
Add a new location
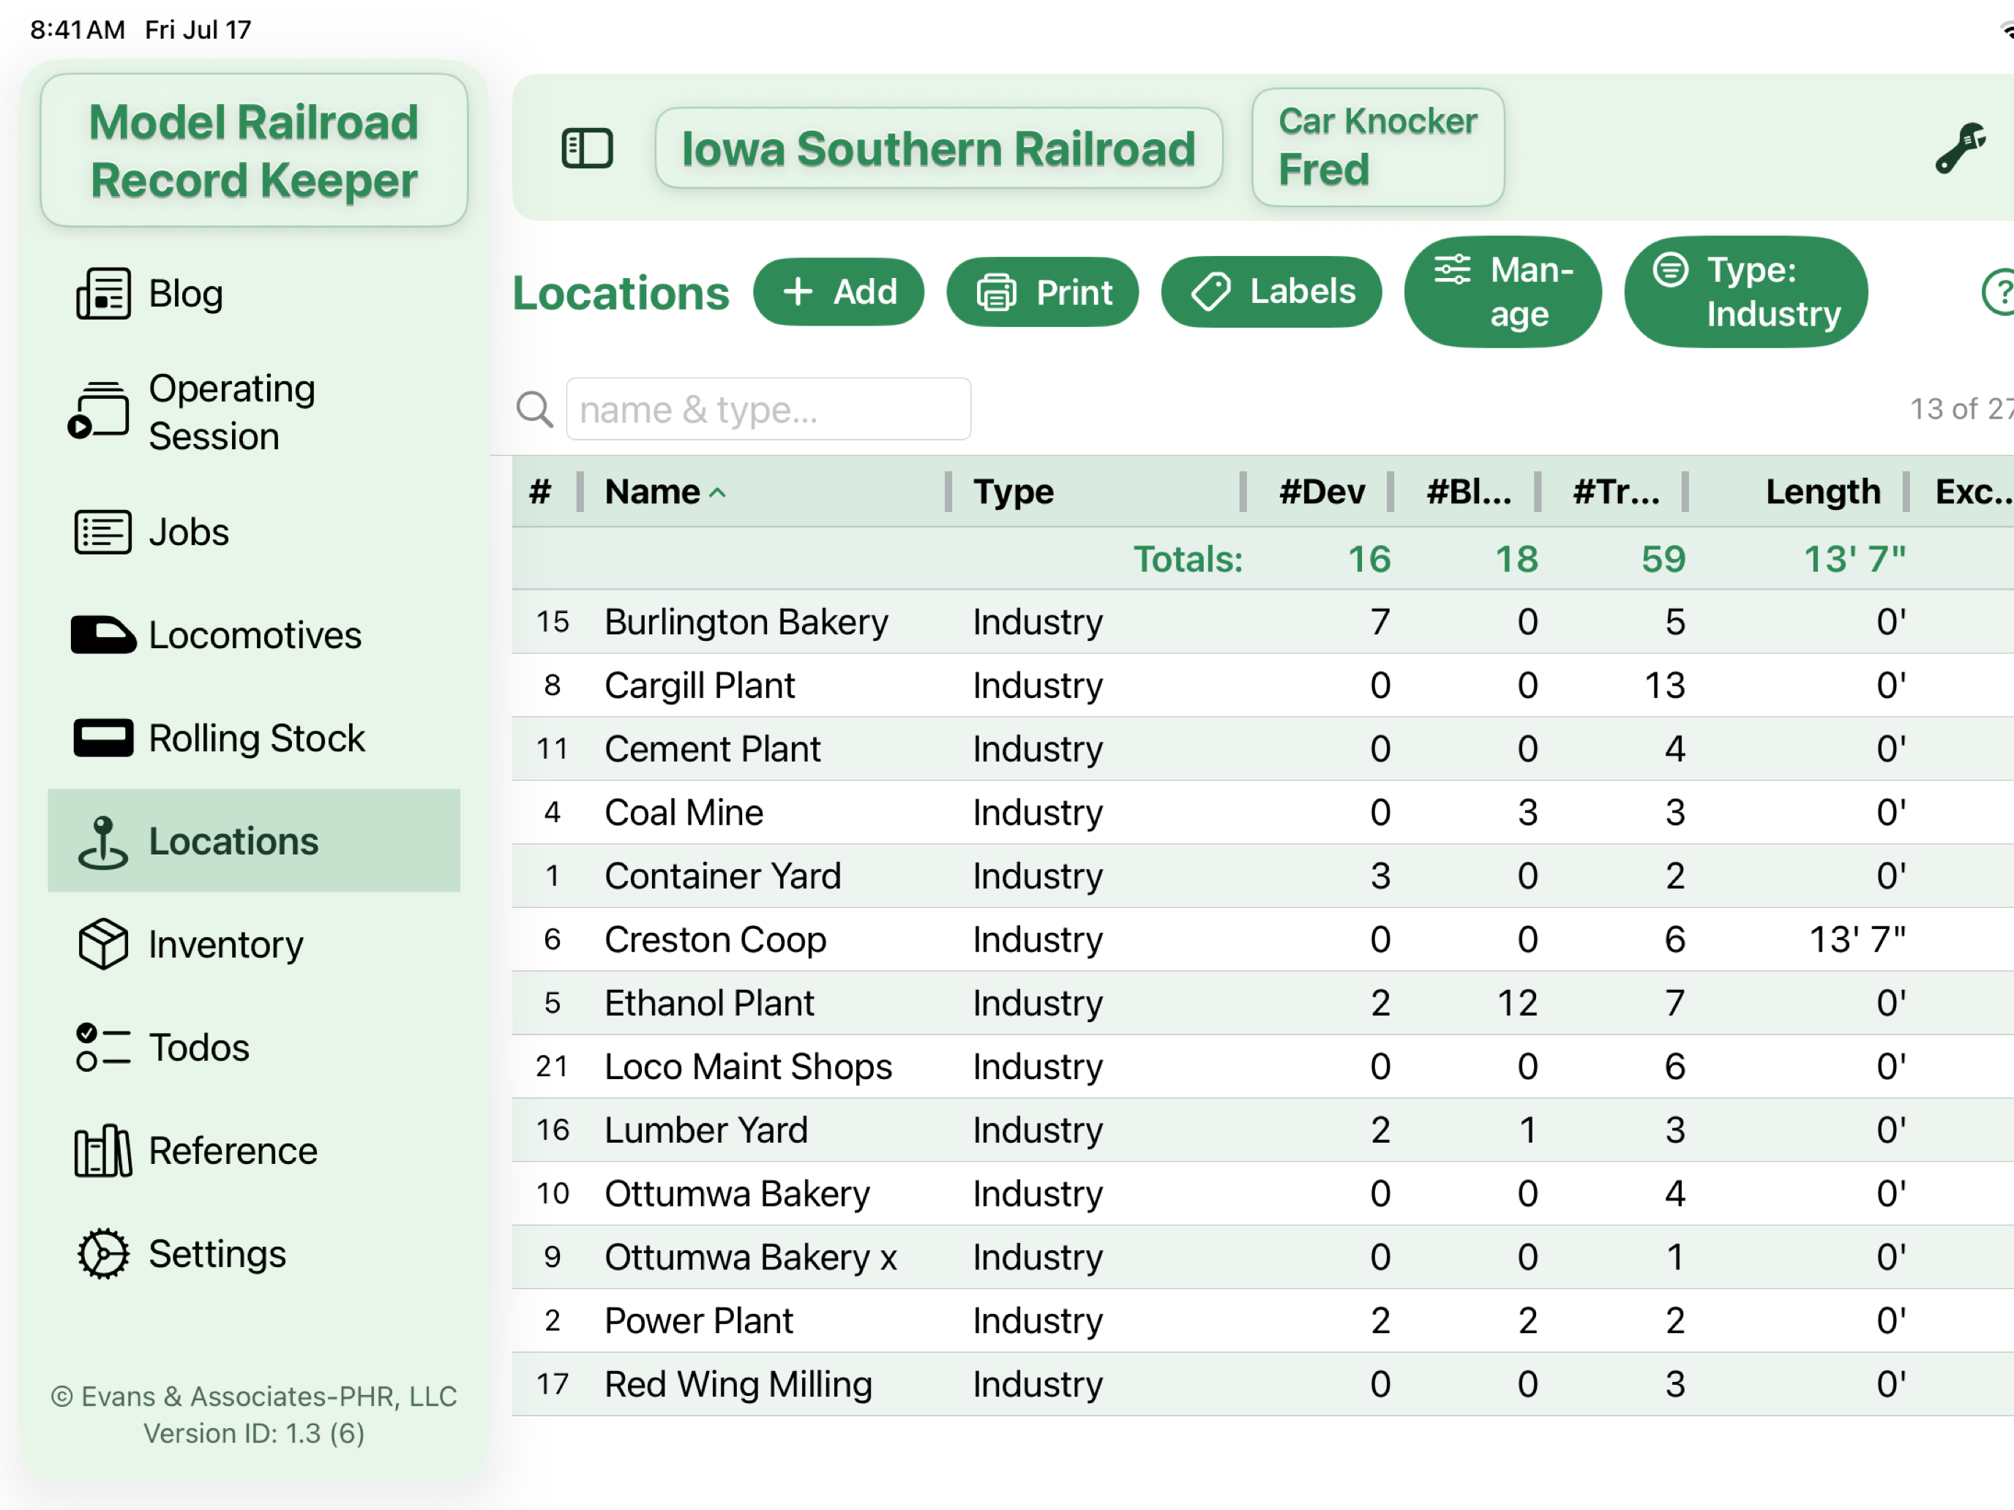[x=839, y=292]
